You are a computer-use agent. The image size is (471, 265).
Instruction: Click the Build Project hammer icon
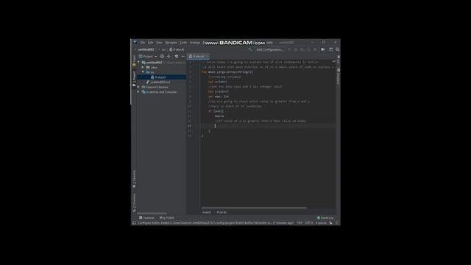[x=250, y=49]
